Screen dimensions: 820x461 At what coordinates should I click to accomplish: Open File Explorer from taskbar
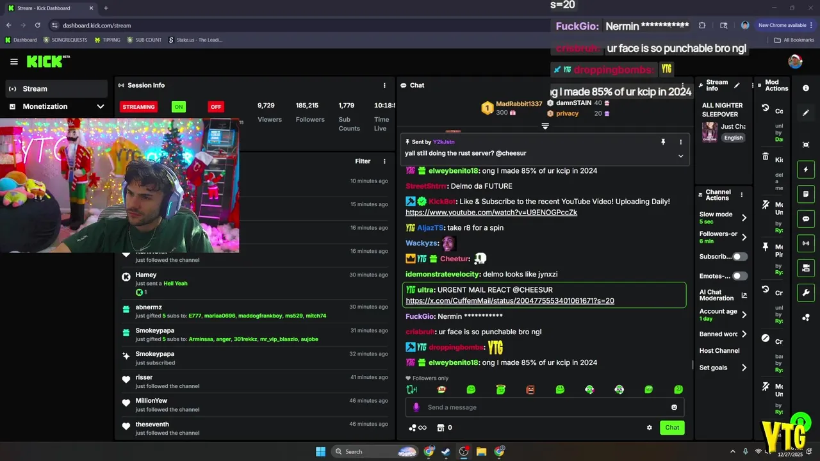(481, 451)
